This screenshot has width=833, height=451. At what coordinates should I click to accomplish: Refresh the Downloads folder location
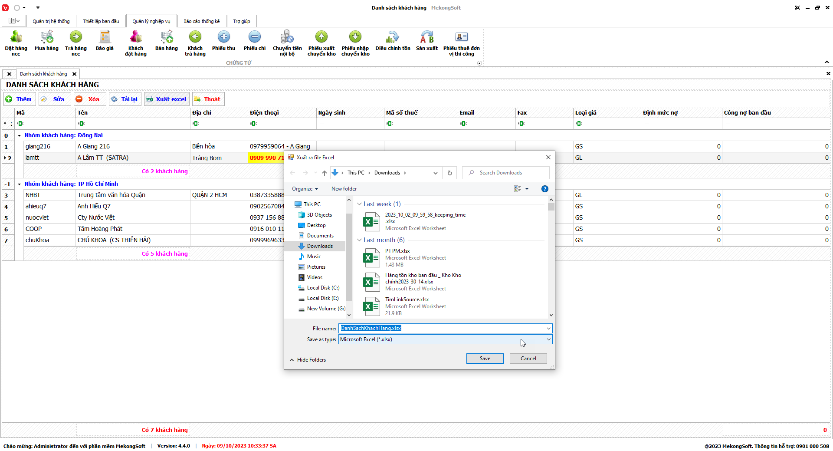click(x=450, y=173)
